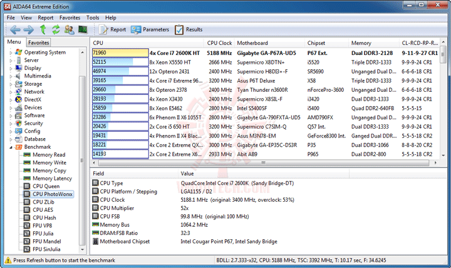This screenshot has width=451, height=268.
Task: Select Memory Latency benchmark
Action: (x=52, y=179)
